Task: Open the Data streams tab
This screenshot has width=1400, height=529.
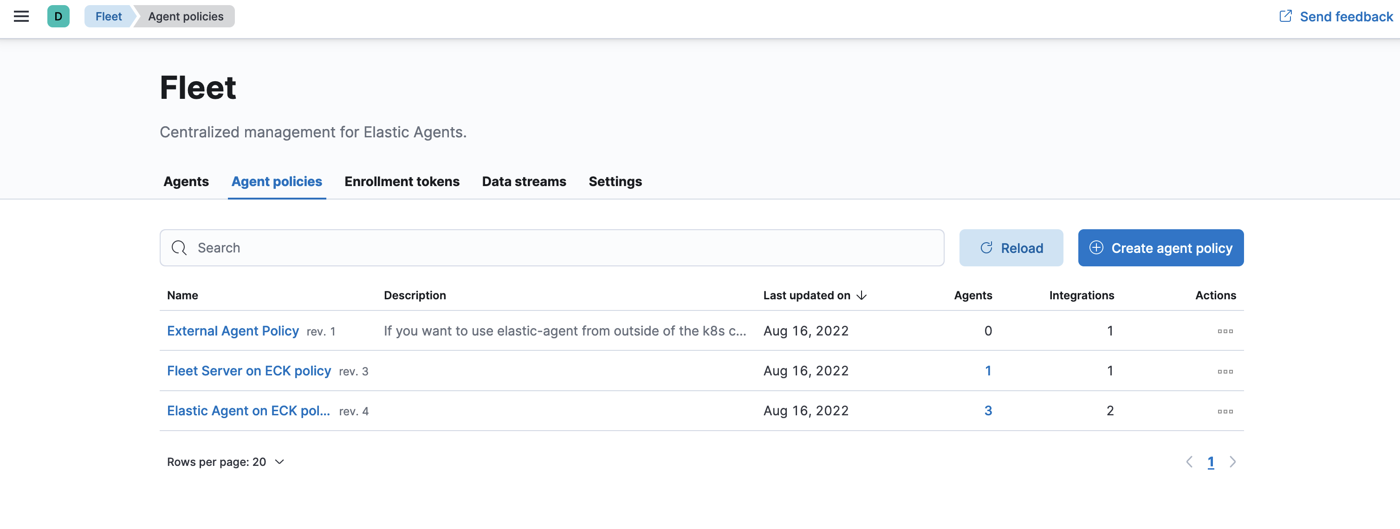Action: [x=523, y=181]
